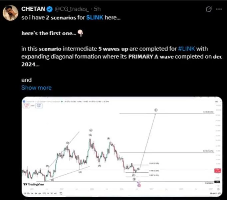Click the red SELL price box
The image size is (227, 200).
tap(26, 106)
